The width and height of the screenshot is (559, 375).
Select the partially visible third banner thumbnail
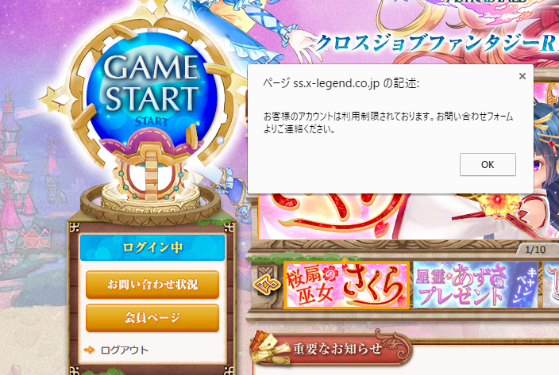[551, 285]
